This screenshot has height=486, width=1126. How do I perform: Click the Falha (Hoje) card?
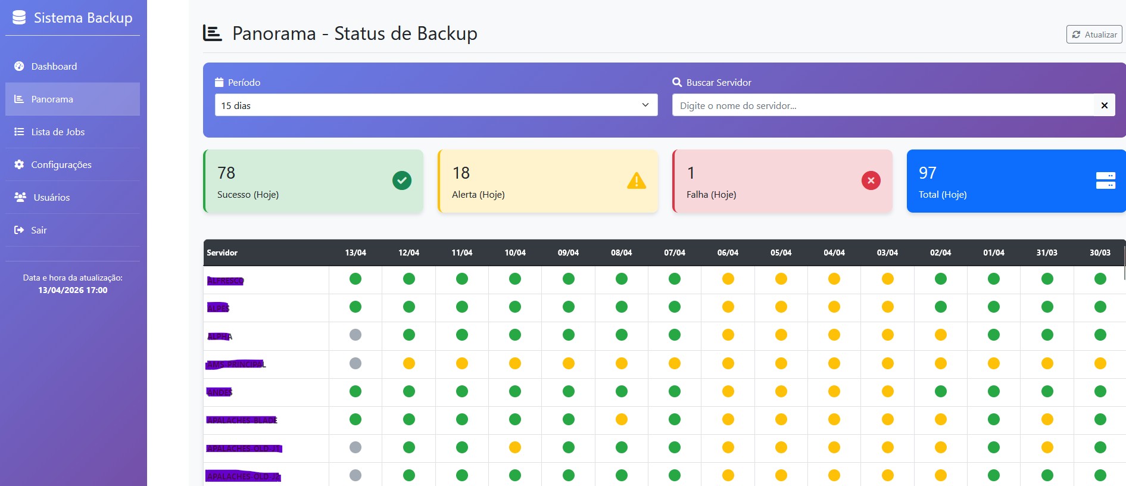pyautogui.click(x=782, y=181)
